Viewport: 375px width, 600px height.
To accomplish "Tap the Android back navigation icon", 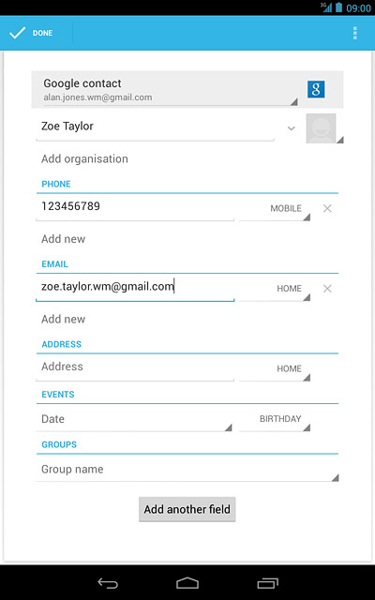I will [108, 583].
